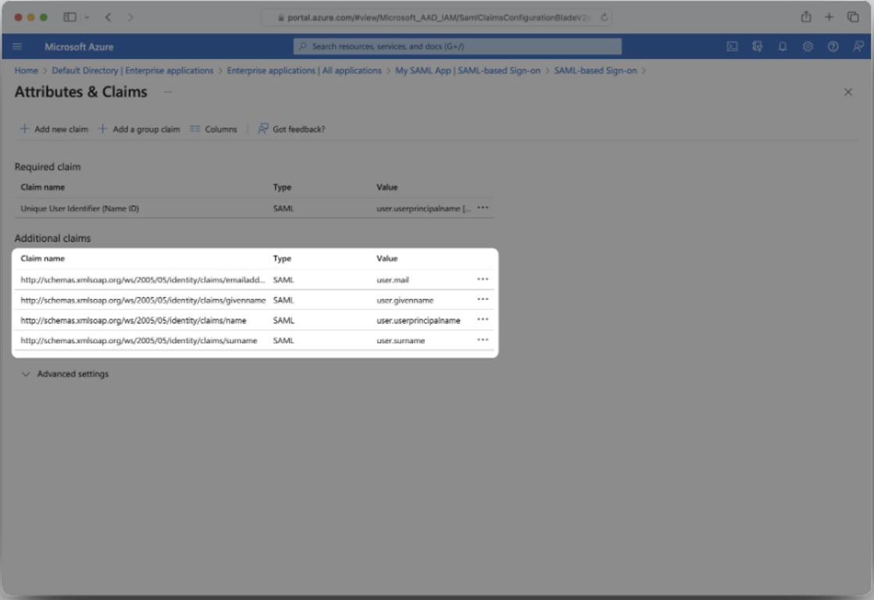Open the notifications bell
This screenshot has width=874, height=600.
tap(783, 46)
